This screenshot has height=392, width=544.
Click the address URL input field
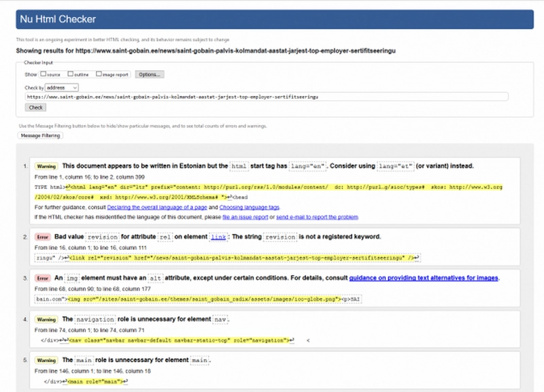267,97
